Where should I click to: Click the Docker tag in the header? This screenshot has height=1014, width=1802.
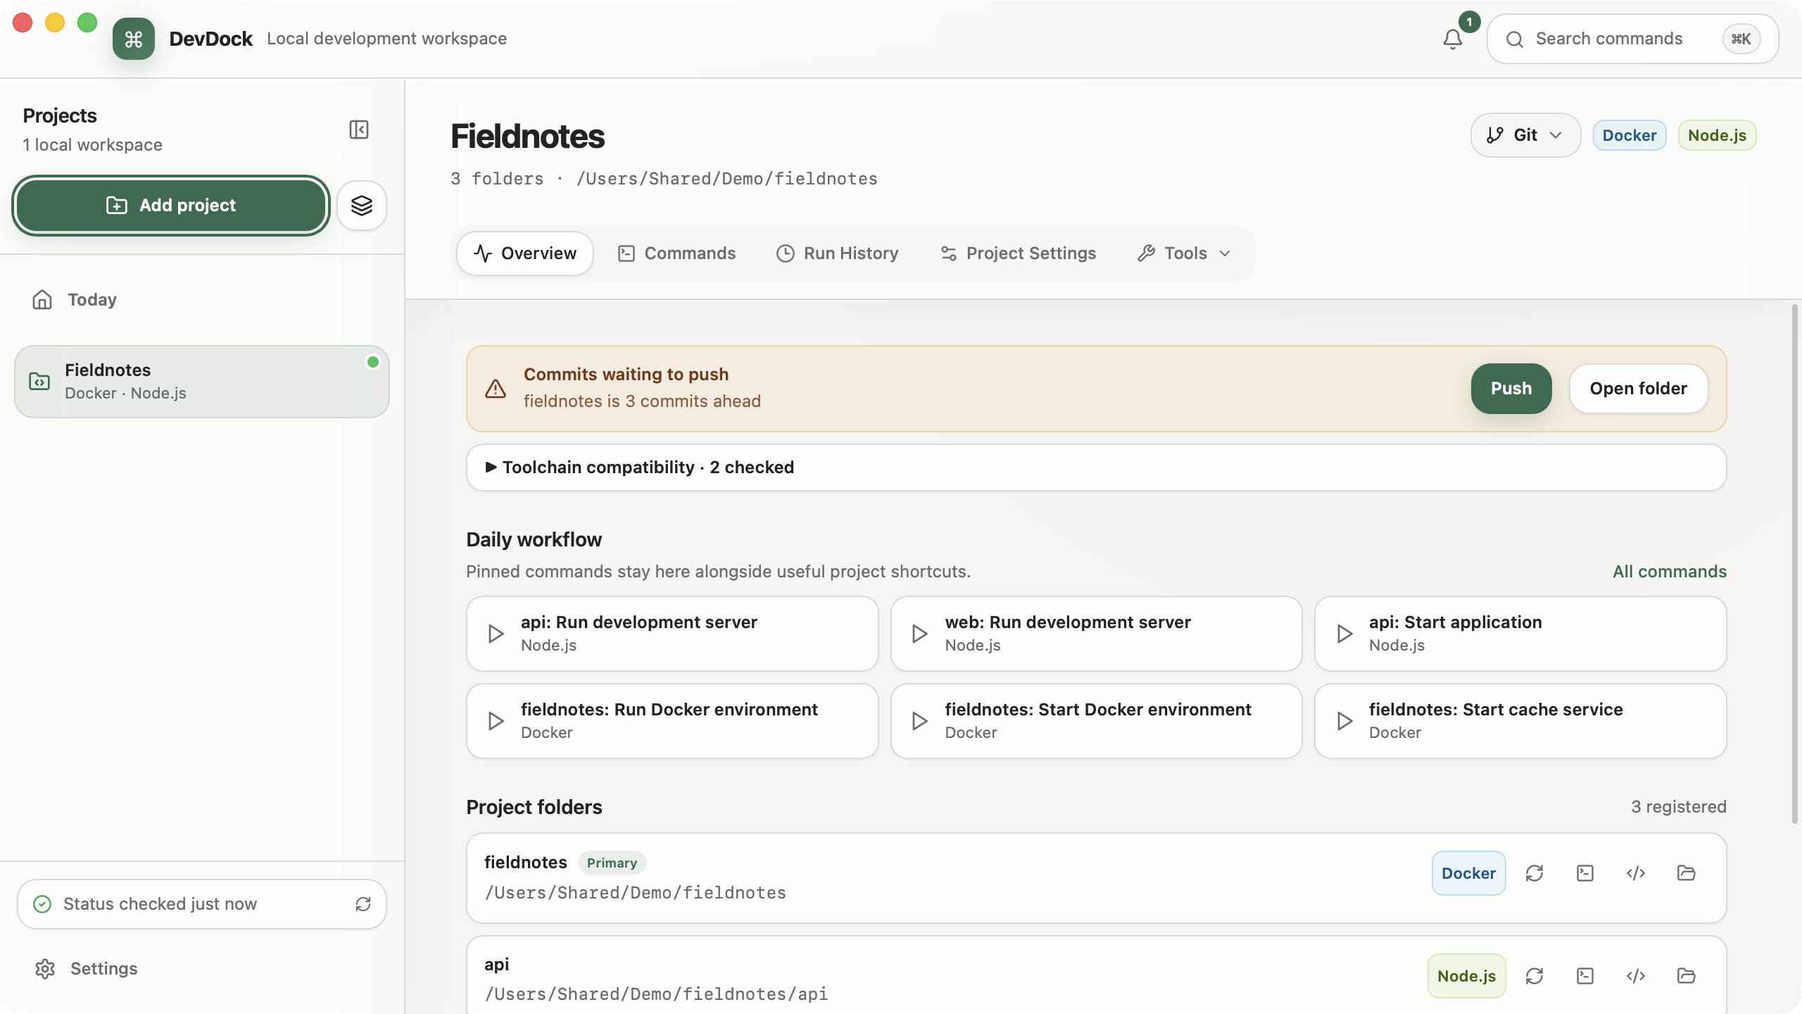coord(1630,135)
